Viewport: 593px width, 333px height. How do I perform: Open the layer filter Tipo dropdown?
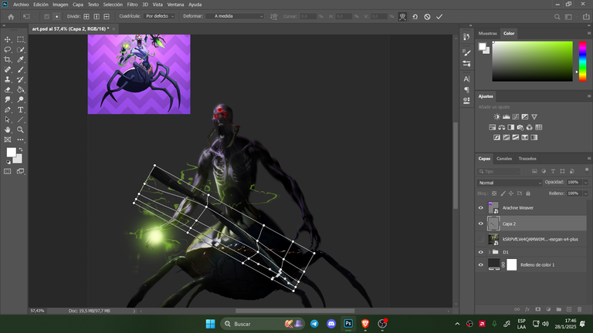pyautogui.click(x=499, y=171)
